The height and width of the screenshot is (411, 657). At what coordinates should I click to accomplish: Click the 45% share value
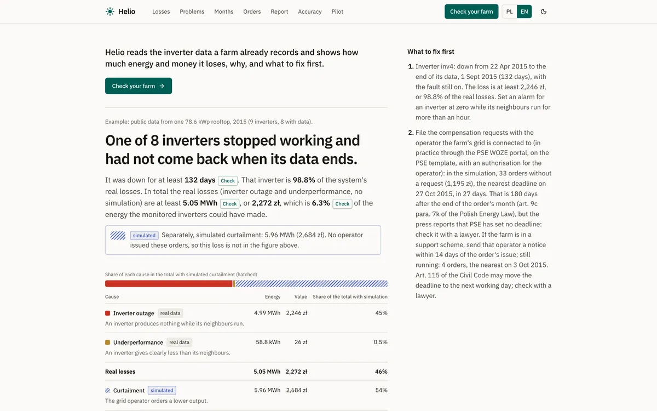coord(381,313)
